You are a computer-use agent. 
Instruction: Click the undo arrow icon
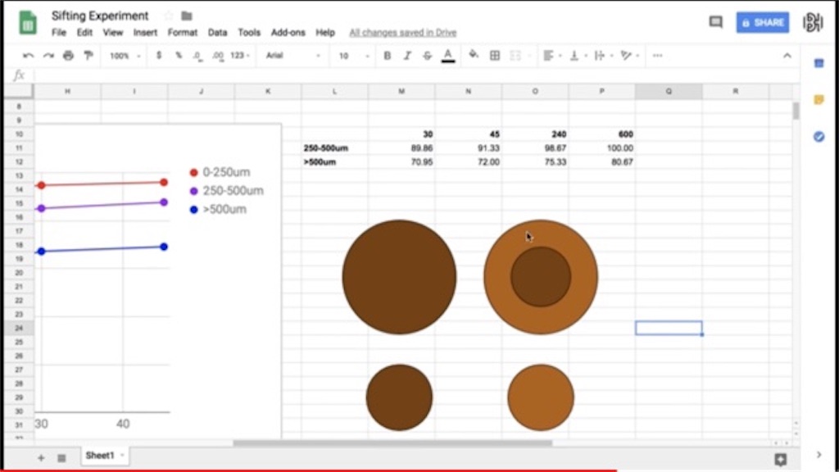[x=28, y=56]
